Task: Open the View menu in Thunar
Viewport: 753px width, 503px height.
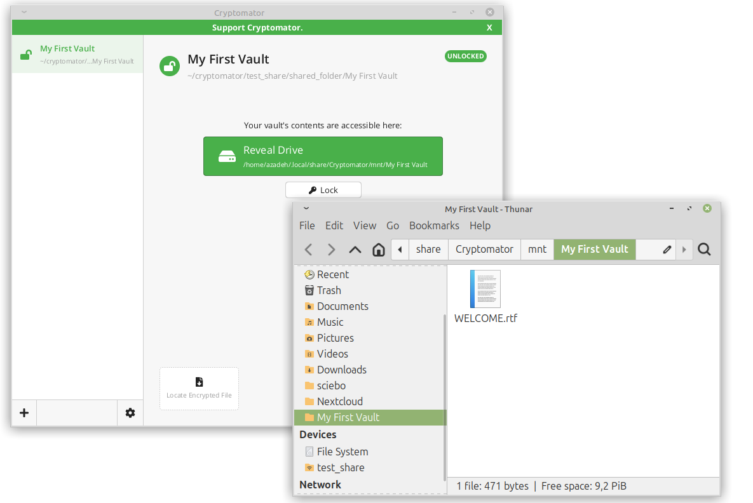Action: pyautogui.click(x=365, y=225)
